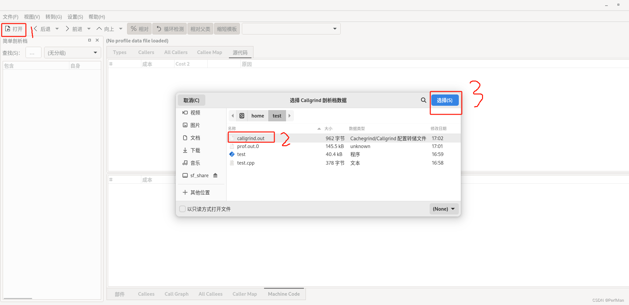The image size is (629, 305).
Task: Cancel the dialog with 取消(C)
Action: (191, 100)
